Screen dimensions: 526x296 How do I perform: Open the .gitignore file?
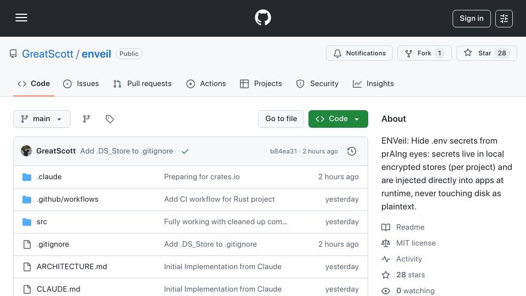(x=53, y=244)
